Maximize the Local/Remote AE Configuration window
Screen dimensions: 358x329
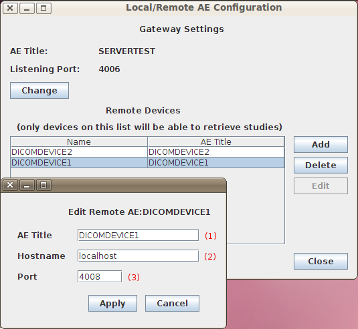[43, 8]
